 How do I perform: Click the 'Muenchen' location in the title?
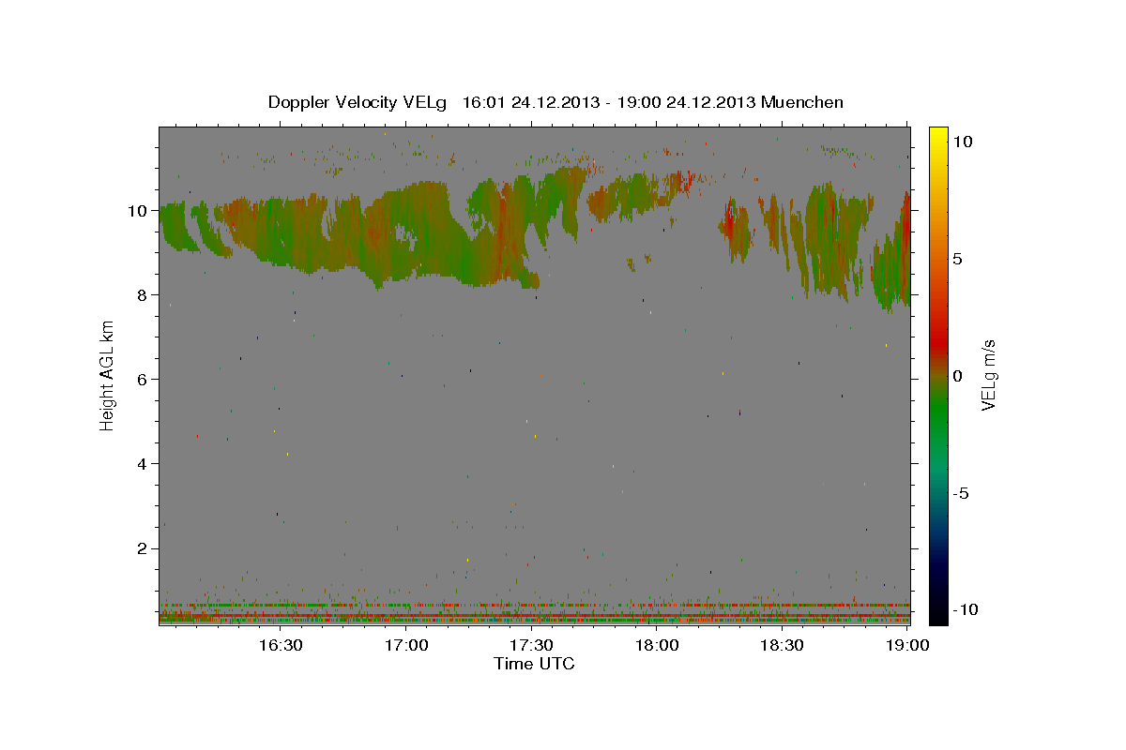pyautogui.click(x=802, y=102)
